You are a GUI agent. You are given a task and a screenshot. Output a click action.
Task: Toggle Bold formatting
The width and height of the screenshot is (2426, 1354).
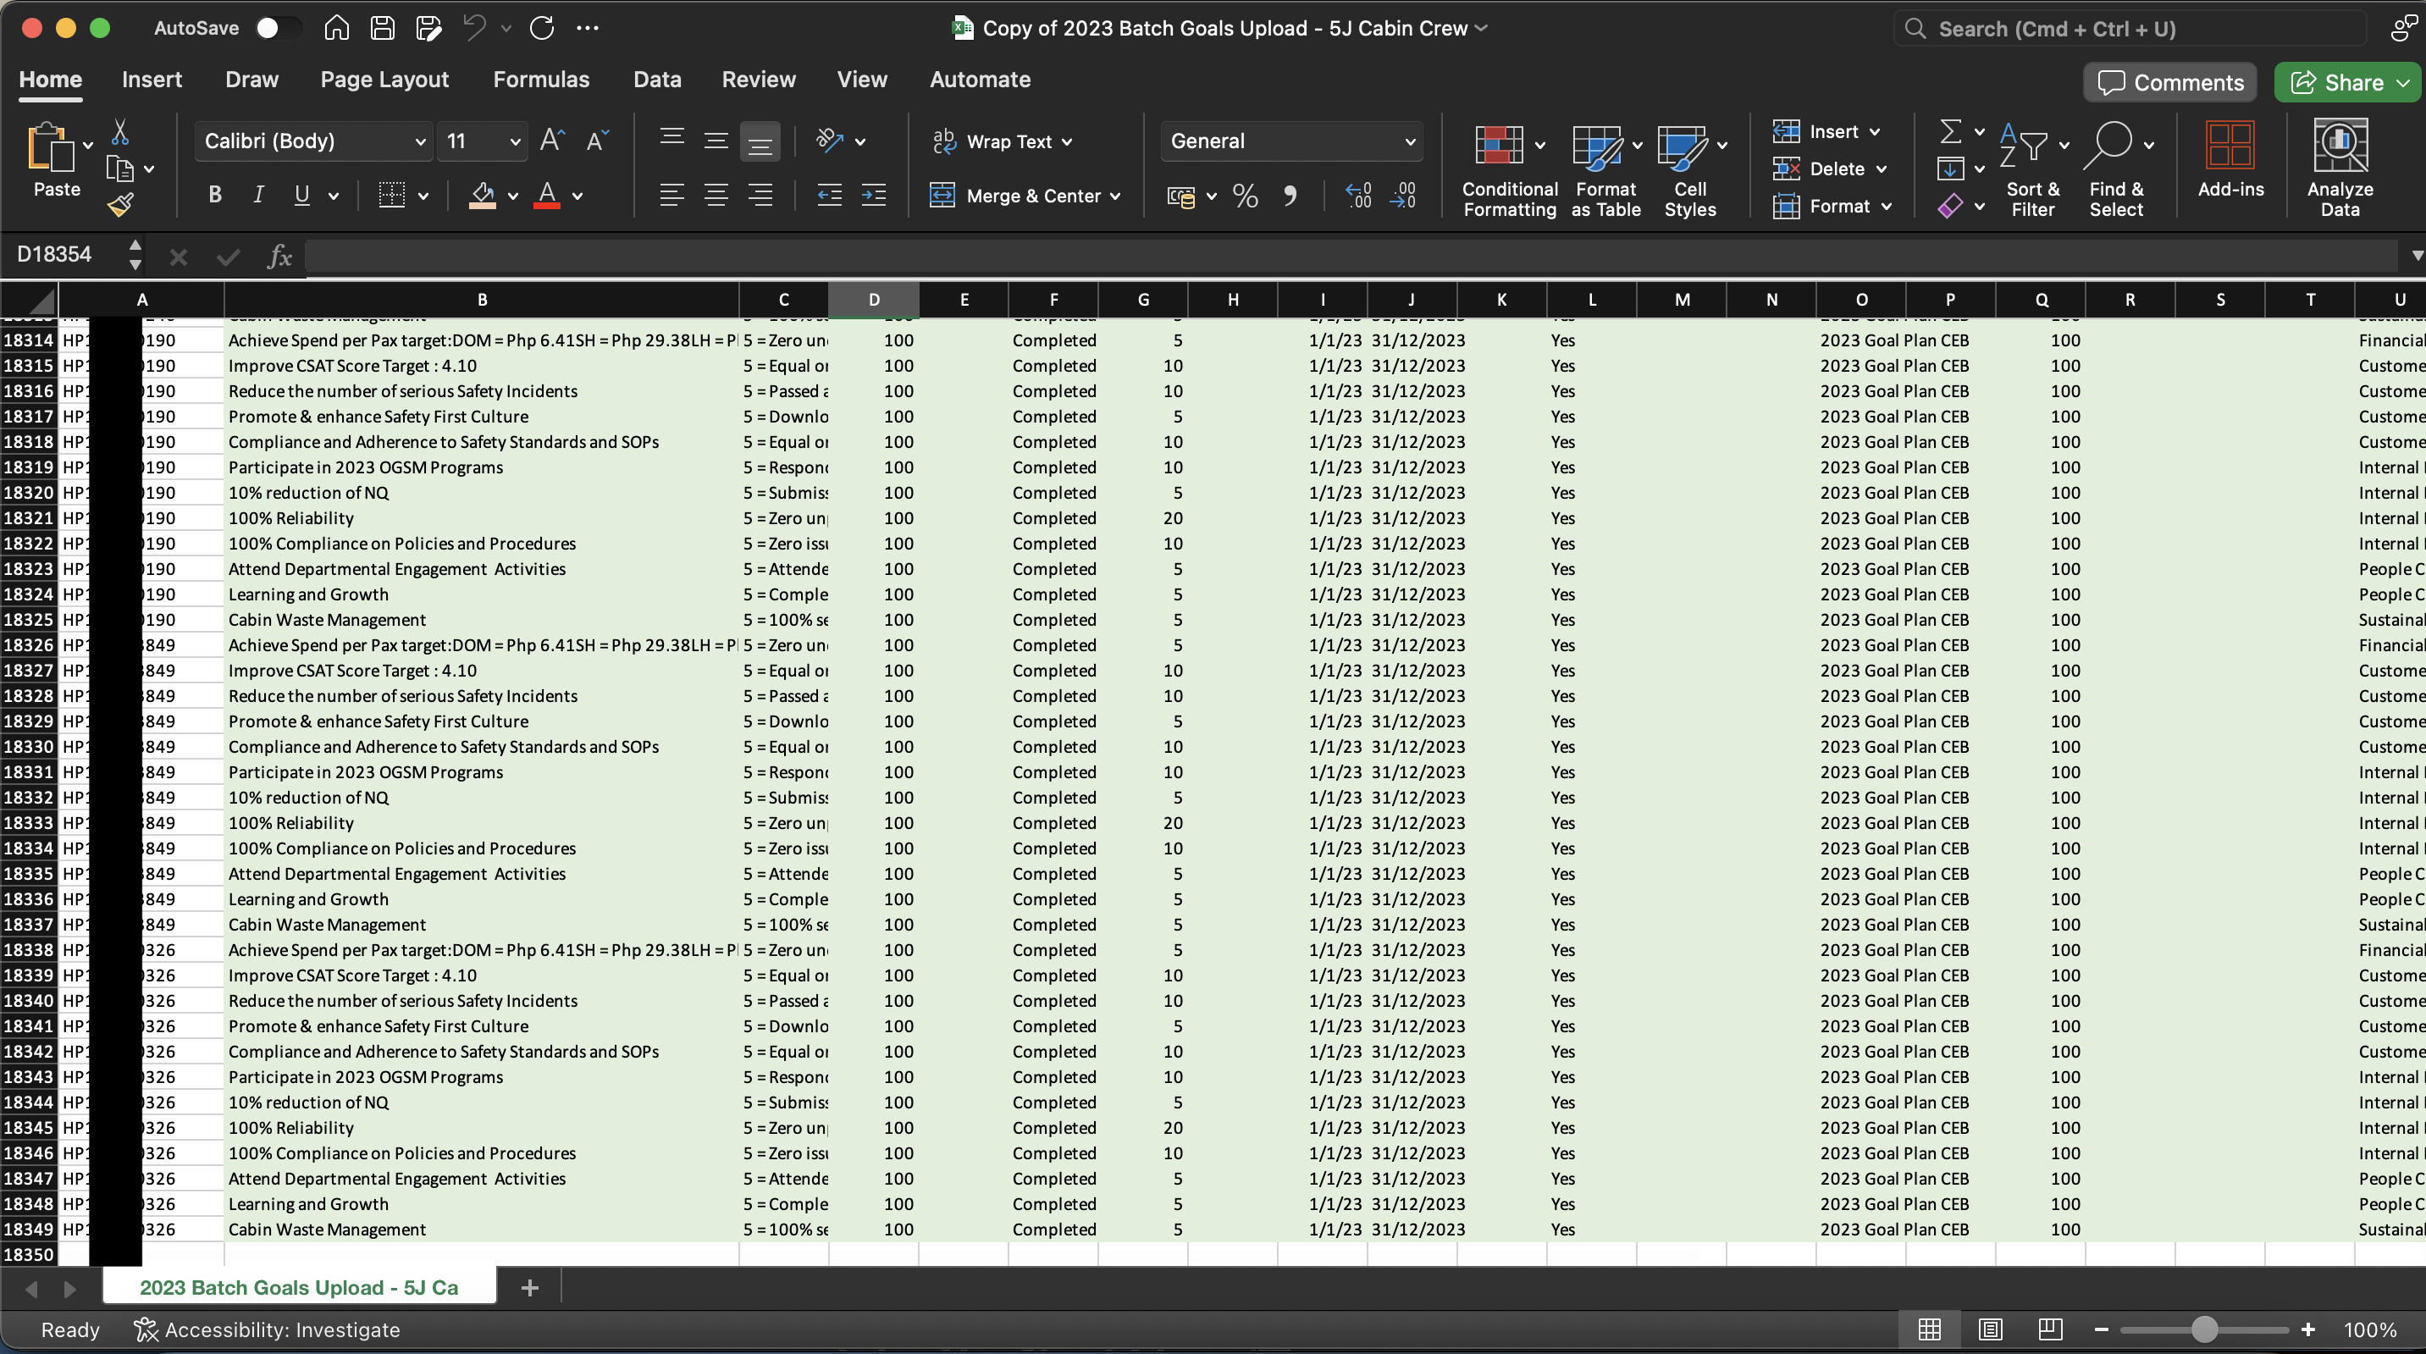tap(215, 195)
